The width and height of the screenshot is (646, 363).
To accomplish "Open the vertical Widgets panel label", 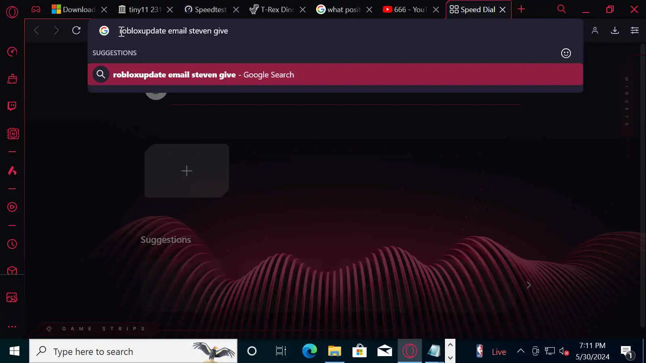I will point(627,101).
